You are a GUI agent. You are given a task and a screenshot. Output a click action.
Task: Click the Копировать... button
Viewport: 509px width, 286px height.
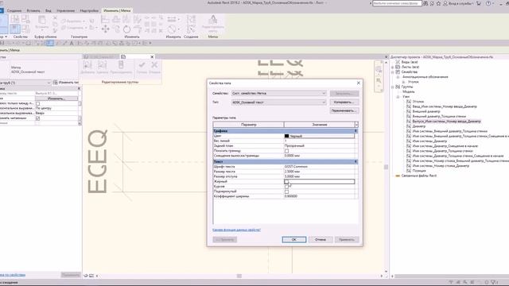click(x=344, y=102)
